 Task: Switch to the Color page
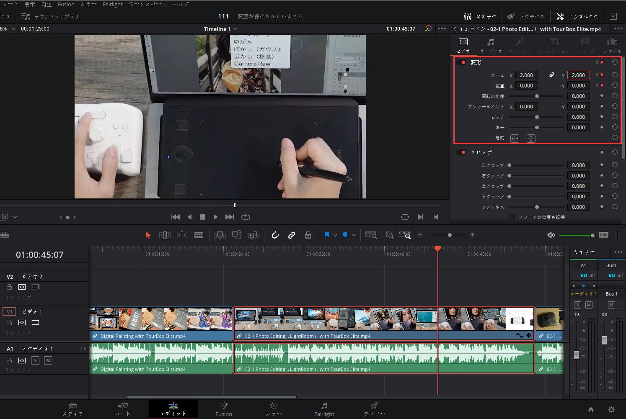click(x=274, y=409)
